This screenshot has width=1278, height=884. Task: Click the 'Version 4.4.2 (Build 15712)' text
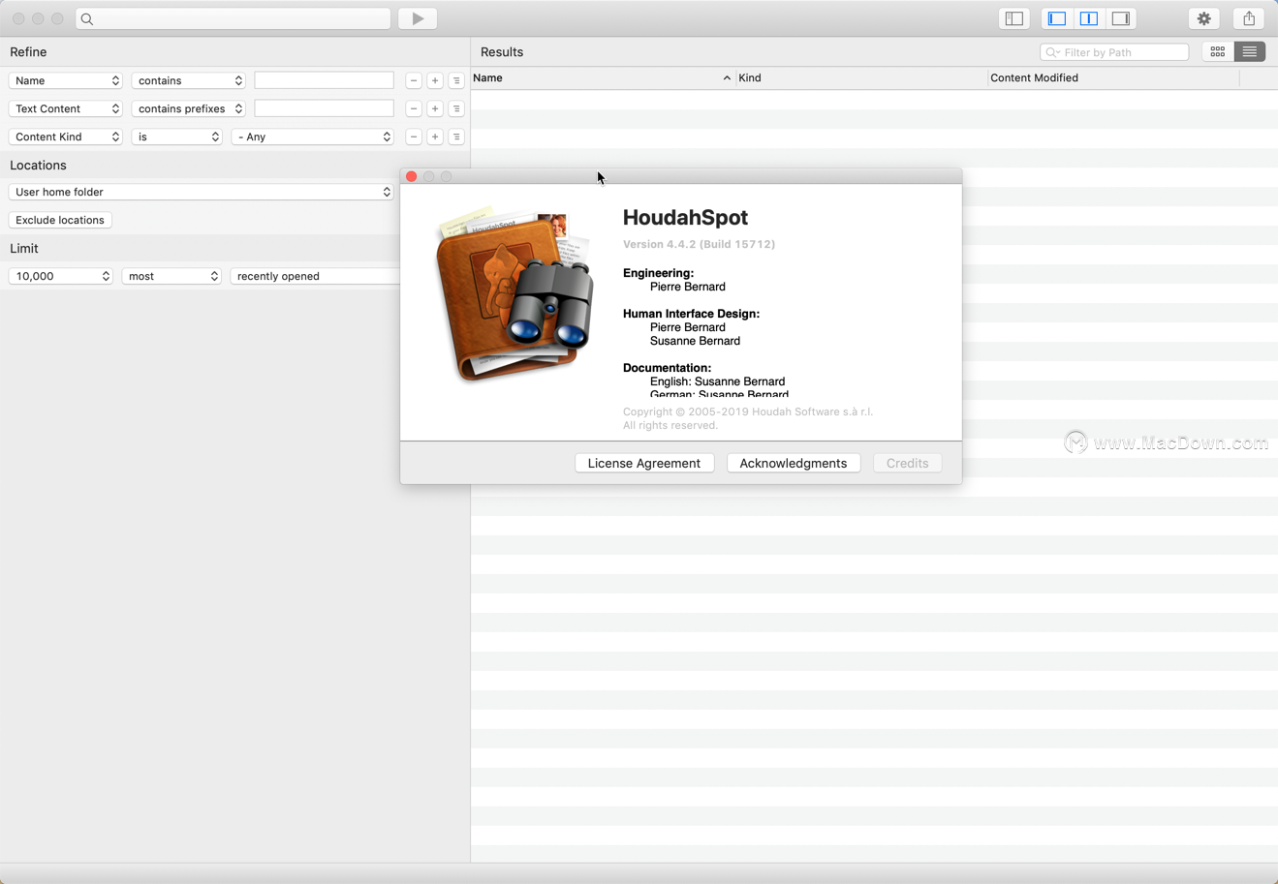tap(699, 244)
